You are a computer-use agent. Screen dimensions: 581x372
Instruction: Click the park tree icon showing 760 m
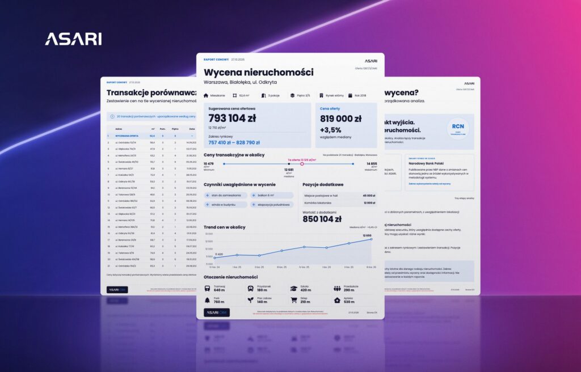208,300
